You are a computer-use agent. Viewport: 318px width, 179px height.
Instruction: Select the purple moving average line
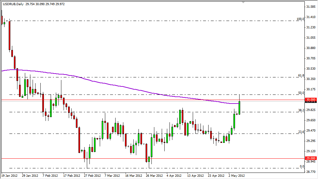click(129, 88)
